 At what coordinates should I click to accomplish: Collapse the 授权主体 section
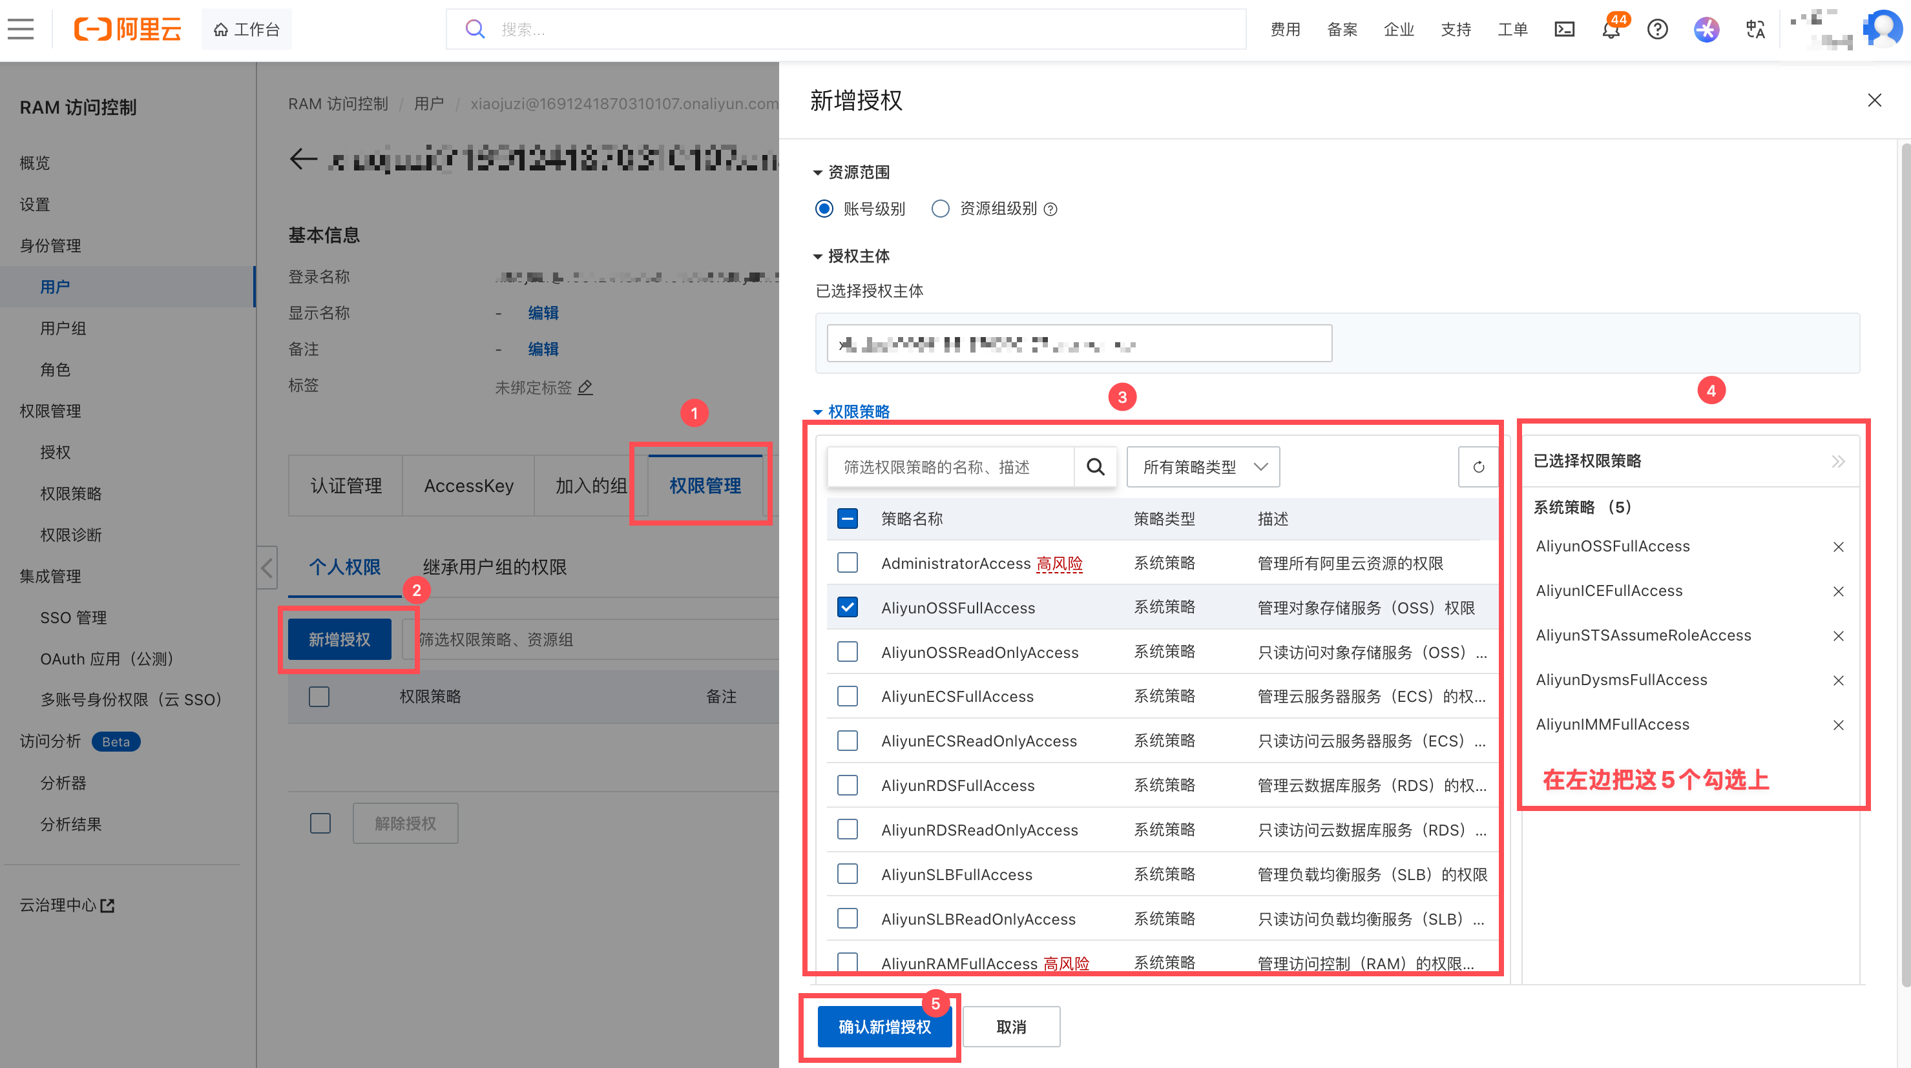click(851, 256)
